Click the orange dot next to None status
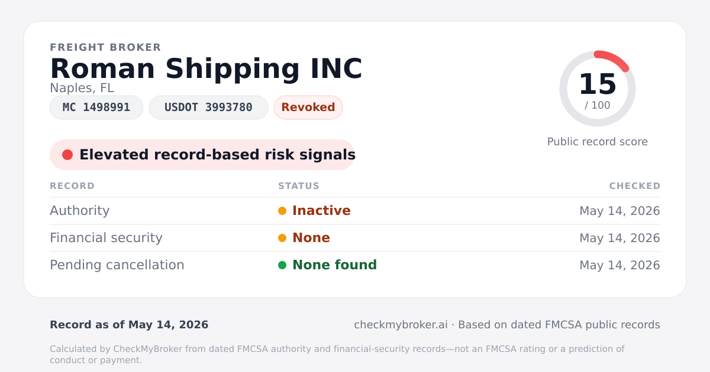The height and width of the screenshot is (372, 710). click(282, 238)
